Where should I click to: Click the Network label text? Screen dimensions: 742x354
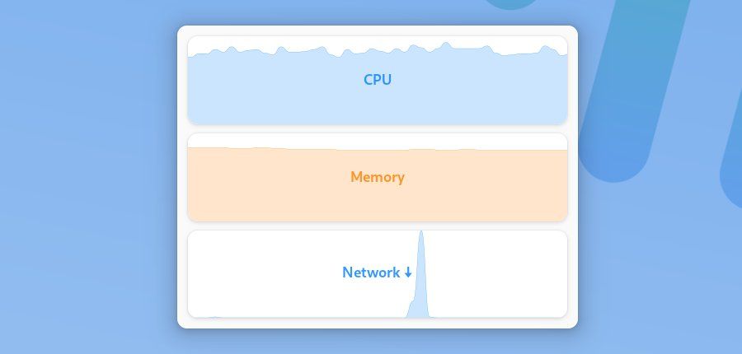[371, 272]
